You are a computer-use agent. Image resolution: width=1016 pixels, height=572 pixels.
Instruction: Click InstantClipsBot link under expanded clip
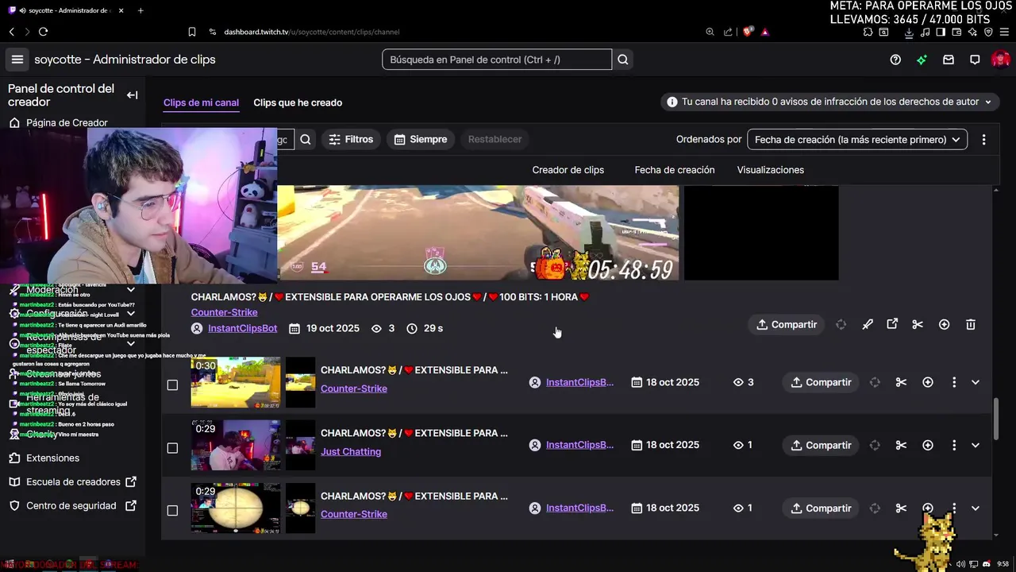242,328
